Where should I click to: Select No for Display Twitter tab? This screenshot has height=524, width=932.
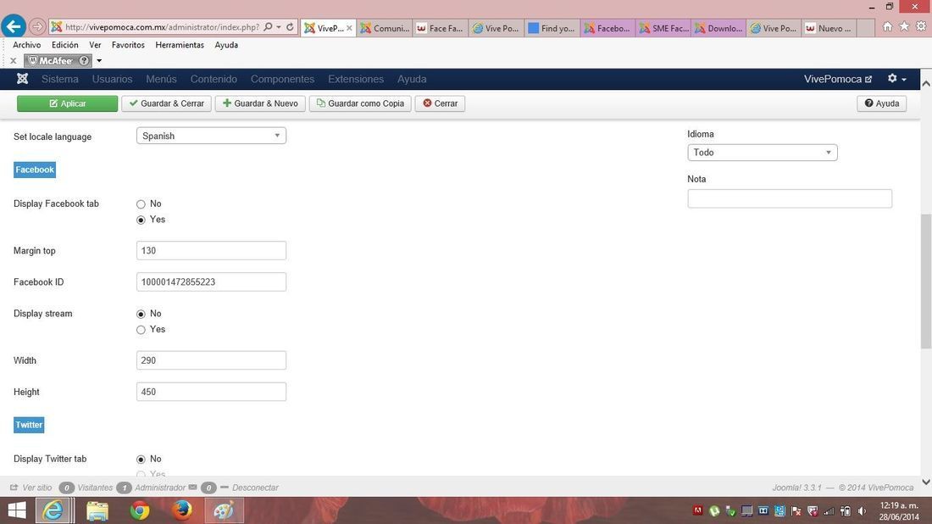(x=141, y=460)
